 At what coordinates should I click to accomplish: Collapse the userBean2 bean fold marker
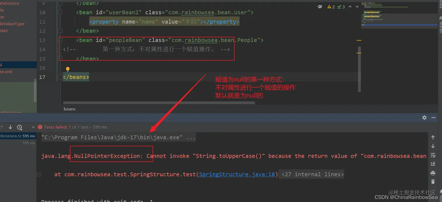(61, 12)
